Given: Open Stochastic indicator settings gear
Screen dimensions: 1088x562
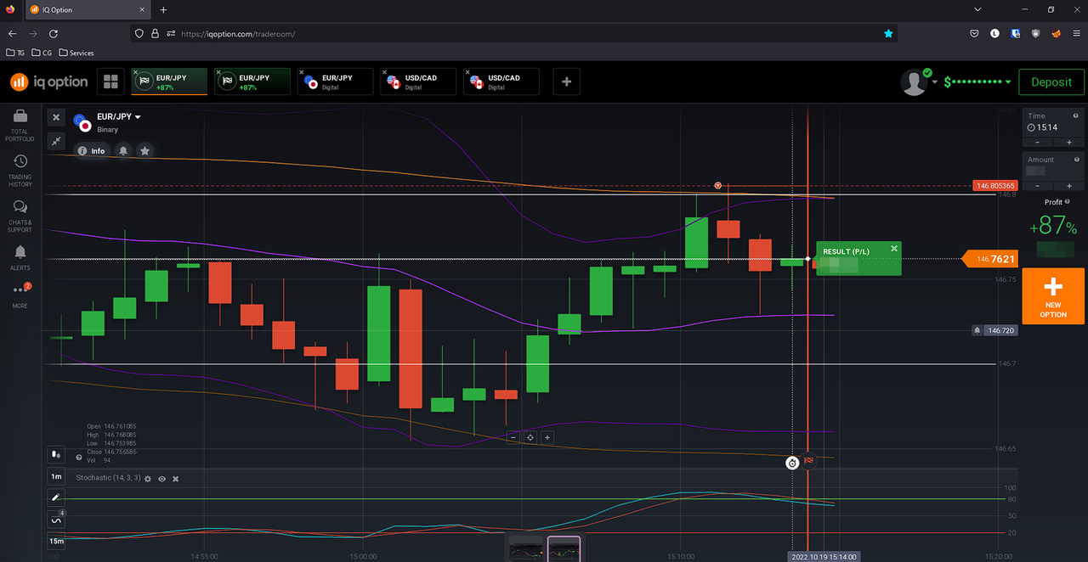Looking at the screenshot, I should pyautogui.click(x=148, y=479).
